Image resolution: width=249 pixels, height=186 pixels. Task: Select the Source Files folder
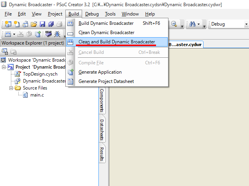(35, 88)
